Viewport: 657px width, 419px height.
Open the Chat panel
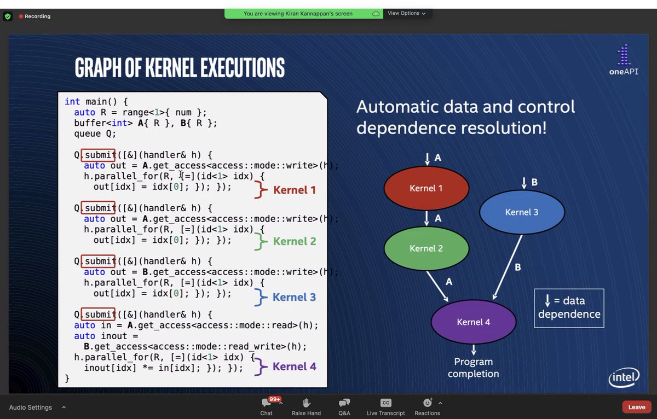[x=267, y=406]
